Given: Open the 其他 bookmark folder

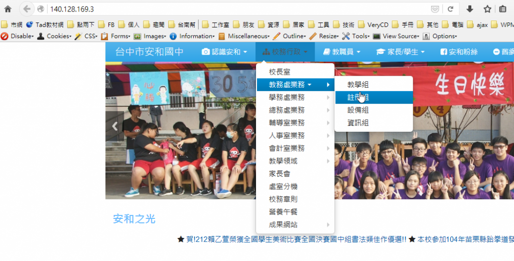Looking at the screenshot, I should [428, 25].
